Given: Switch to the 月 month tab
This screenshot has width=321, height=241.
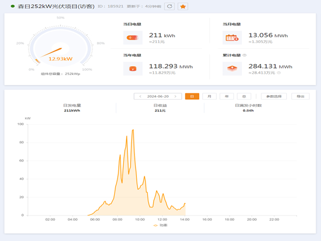Looking at the screenshot, I should pyautogui.click(x=209, y=96).
